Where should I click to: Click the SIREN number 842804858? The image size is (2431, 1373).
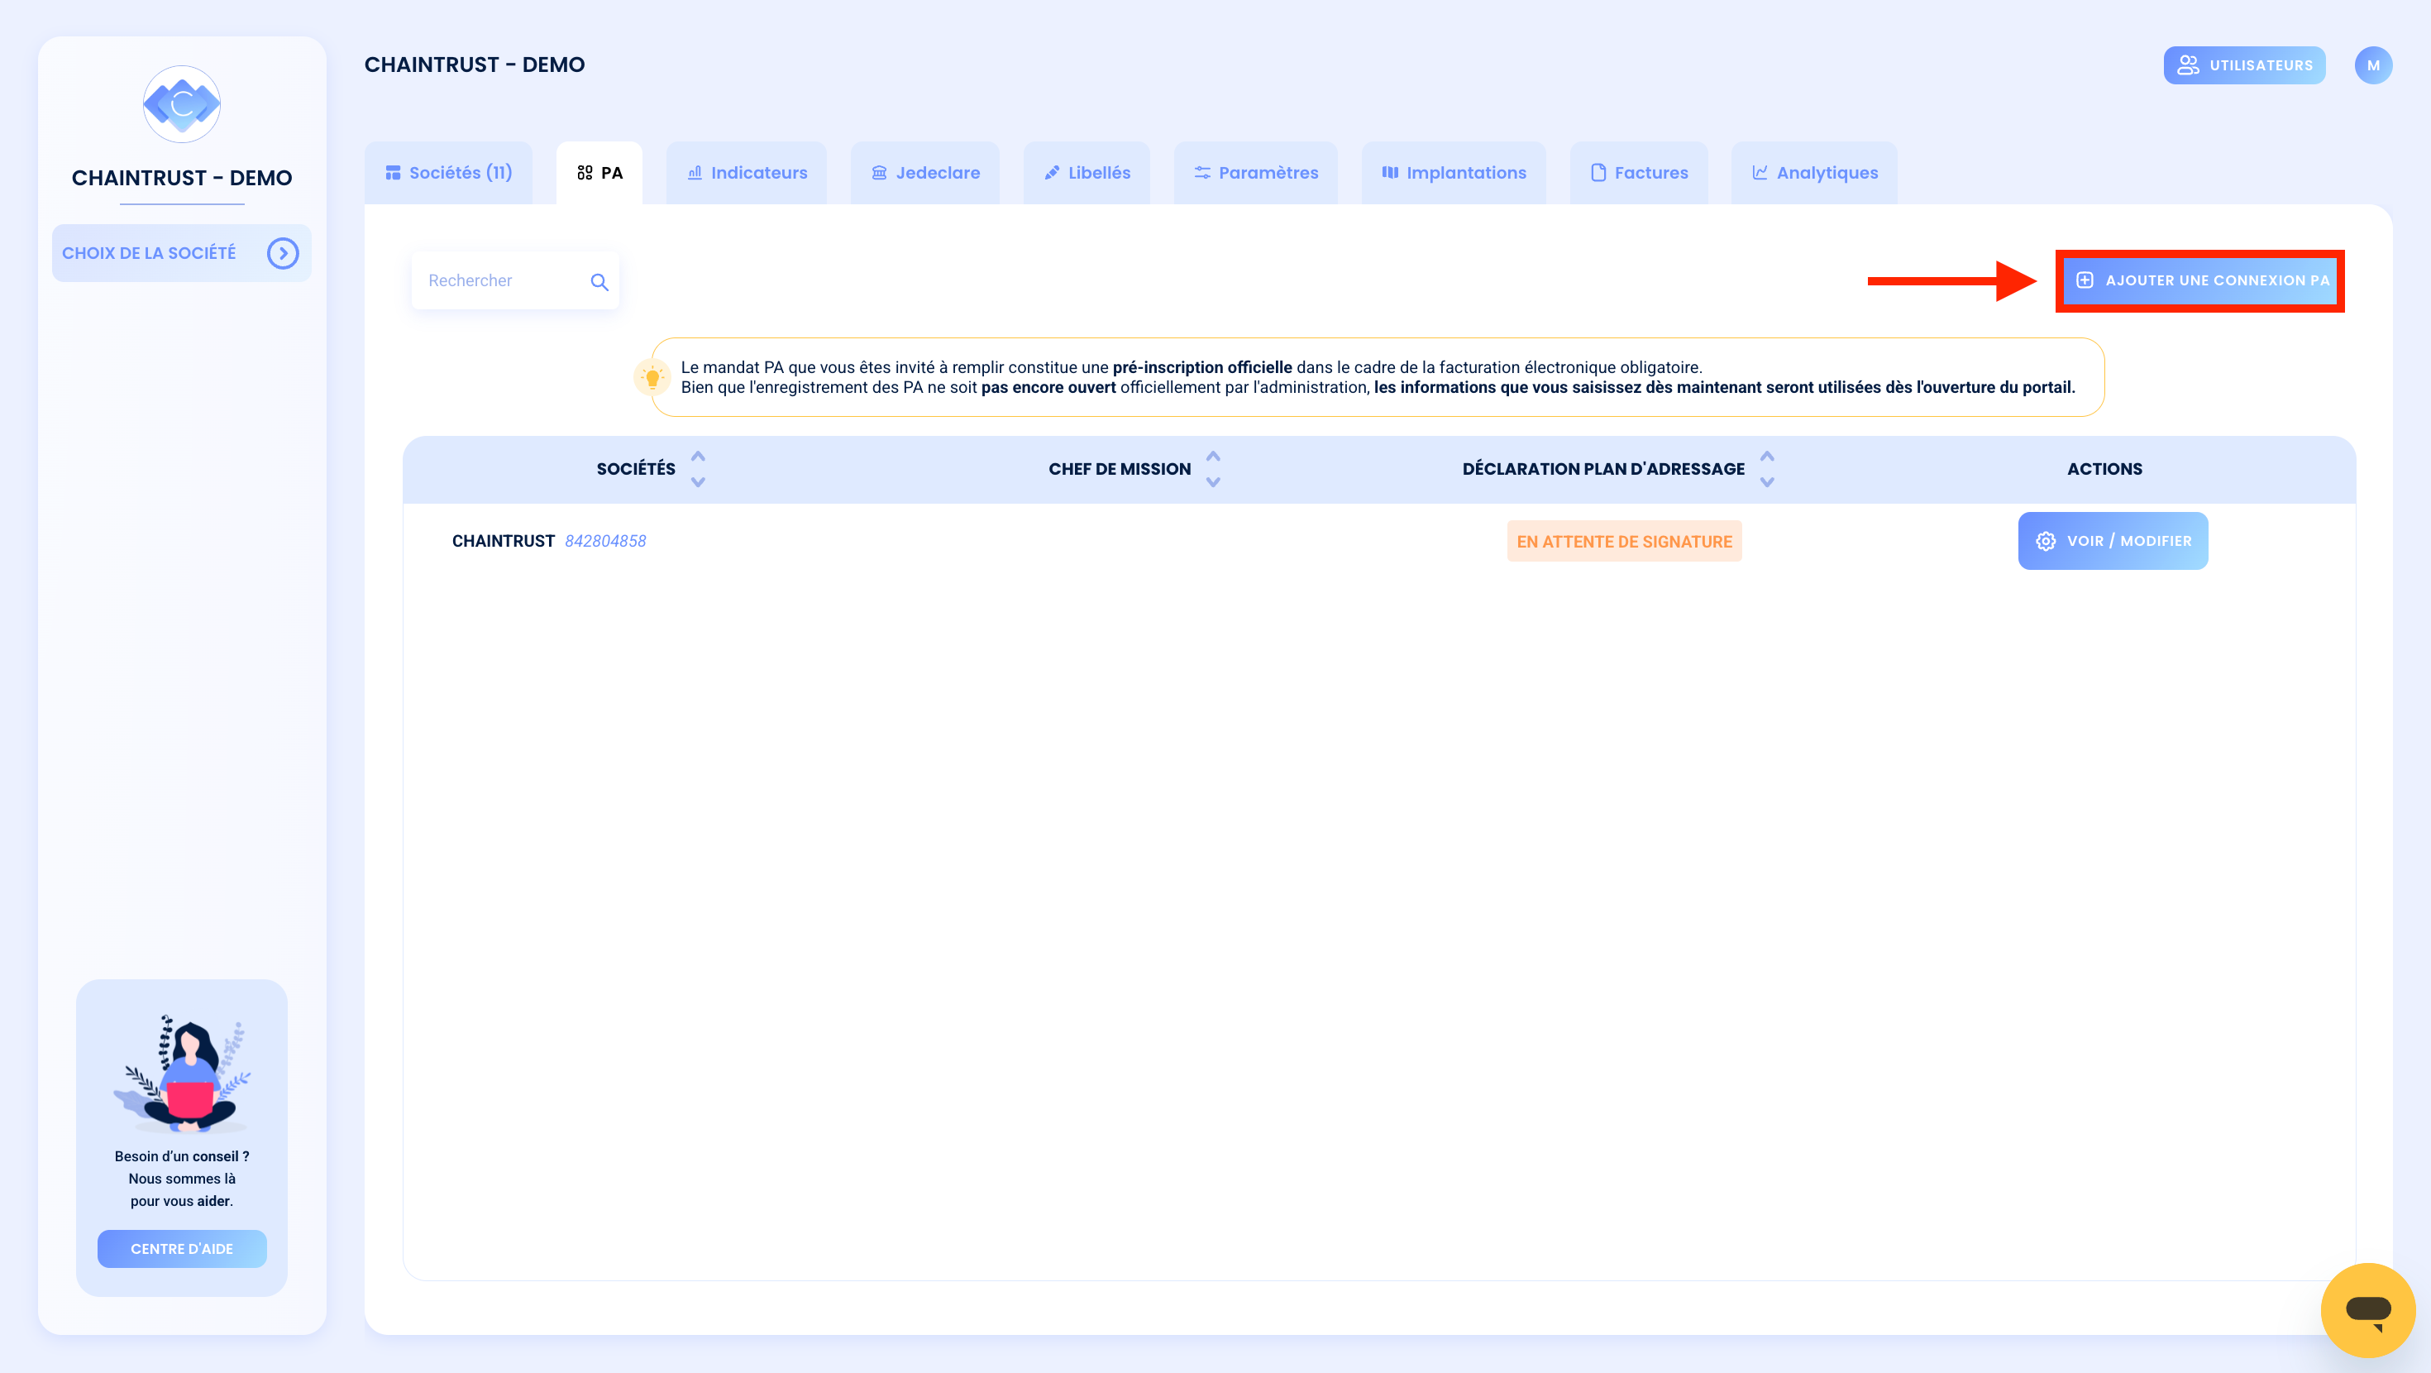tap(605, 541)
